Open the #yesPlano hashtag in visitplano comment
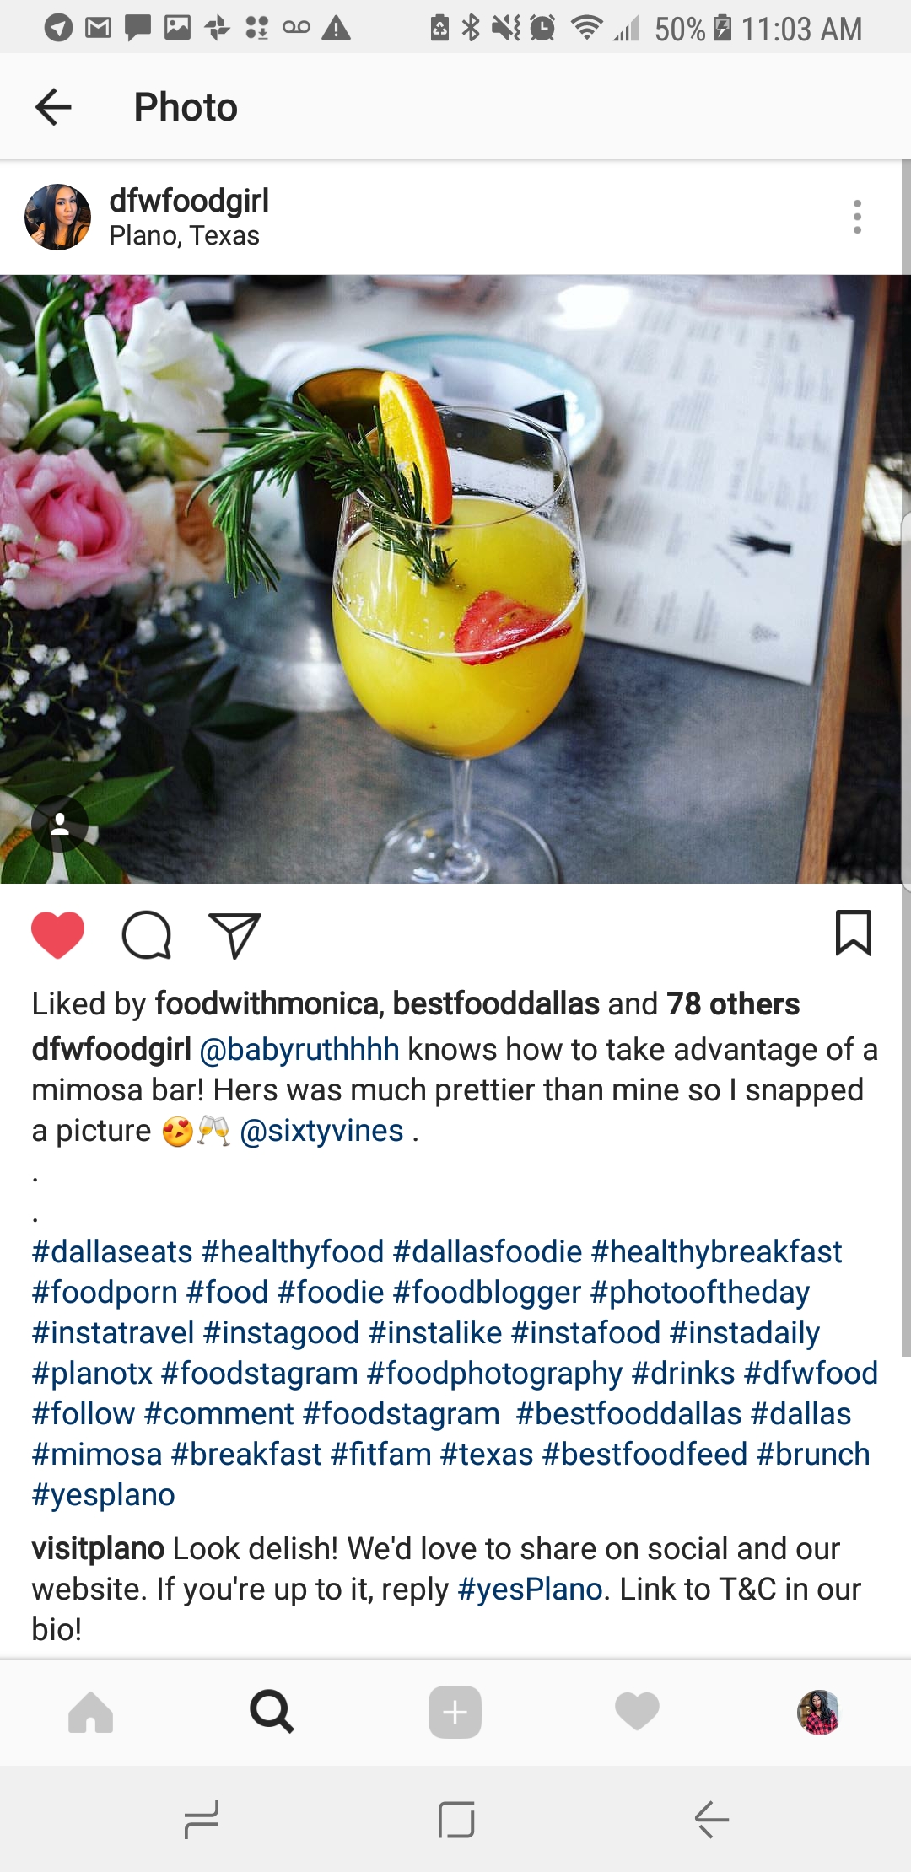 530,1589
